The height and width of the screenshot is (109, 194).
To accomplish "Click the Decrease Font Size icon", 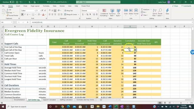I will pos(45,11).
